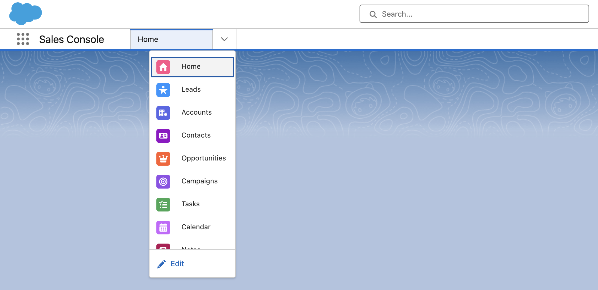Select the Leads star icon
The height and width of the screenshot is (290, 598).
[163, 90]
